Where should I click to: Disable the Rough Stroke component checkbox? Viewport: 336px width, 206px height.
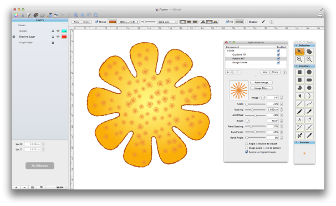coord(278,63)
